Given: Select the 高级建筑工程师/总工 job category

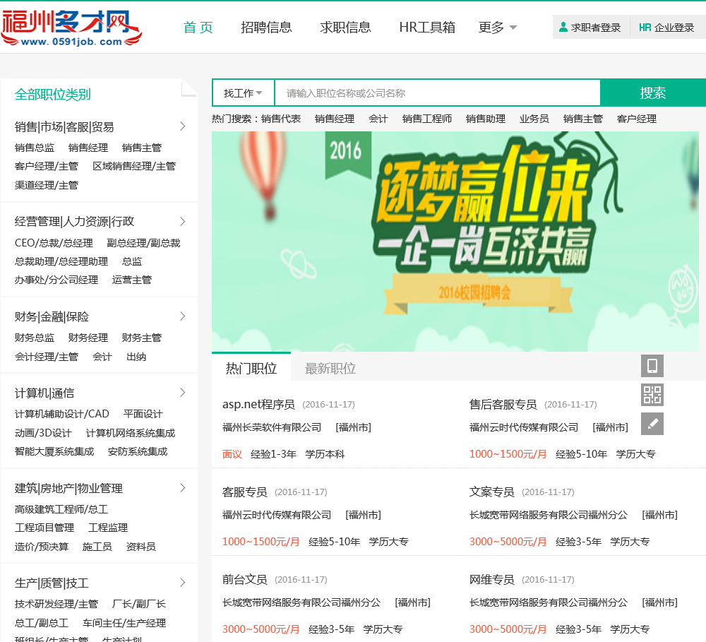Looking at the screenshot, I should click(x=61, y=509).
